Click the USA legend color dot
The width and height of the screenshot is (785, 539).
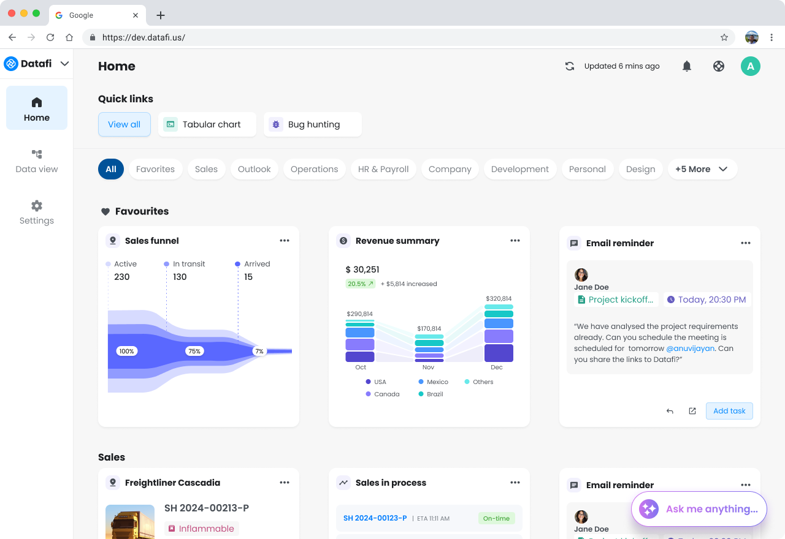[368, 382]
